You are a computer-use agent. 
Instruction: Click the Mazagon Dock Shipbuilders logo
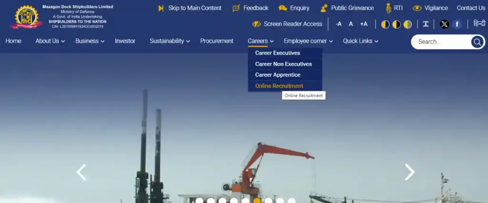point(27,17)
